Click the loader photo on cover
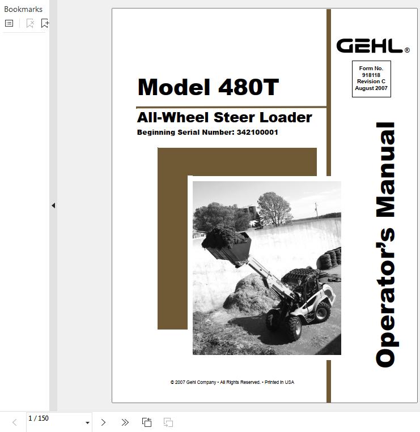This screenshot has width=420, height=432. [x=266, y=268]
